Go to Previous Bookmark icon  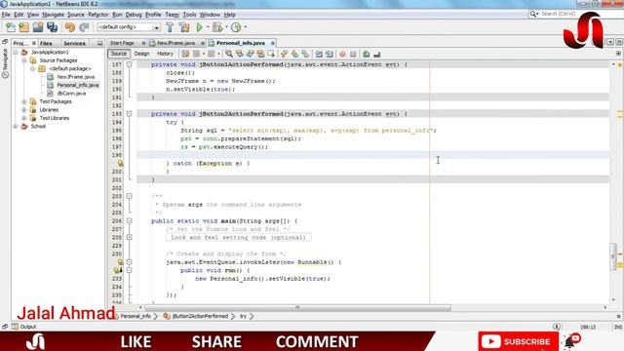284,54
